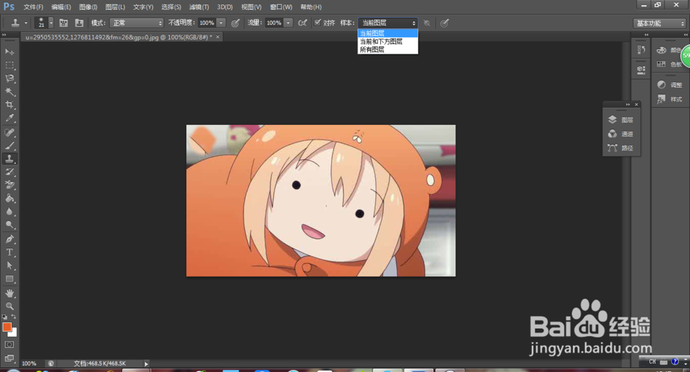Open the 编辑(E) menu
This screenshot has width=690, height=372.
pyautogui.click(x=61, y=7)
